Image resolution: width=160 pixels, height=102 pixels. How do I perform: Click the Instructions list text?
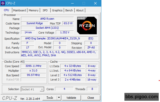[59, 54]
